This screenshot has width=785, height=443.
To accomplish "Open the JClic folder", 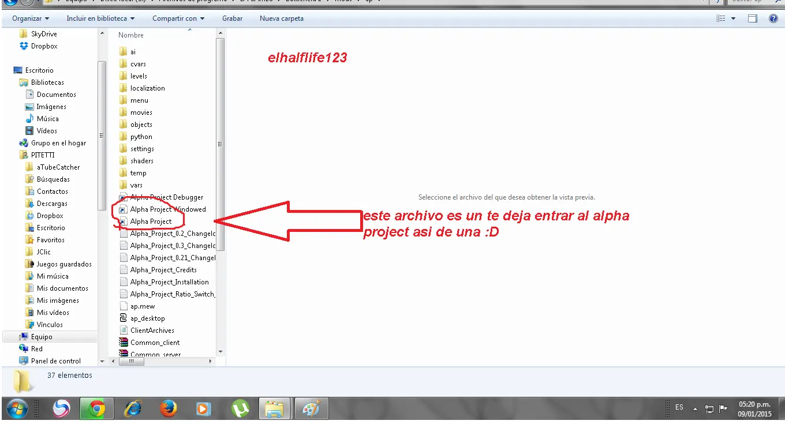I will click(43, 252).
